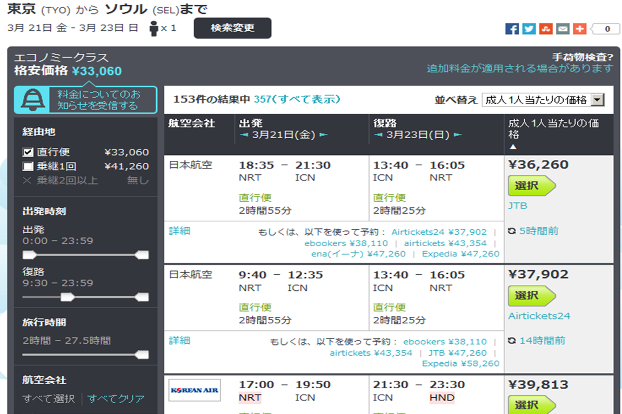Click JTB provider under ¥36,260

tap(518, 206)
